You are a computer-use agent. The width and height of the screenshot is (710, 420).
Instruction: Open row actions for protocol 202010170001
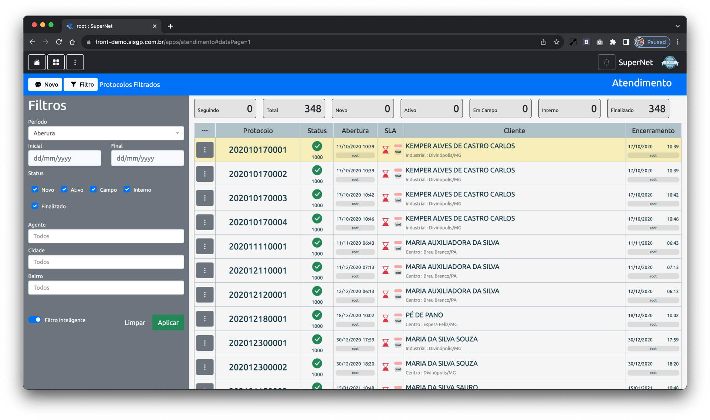(x=204, y=150)
